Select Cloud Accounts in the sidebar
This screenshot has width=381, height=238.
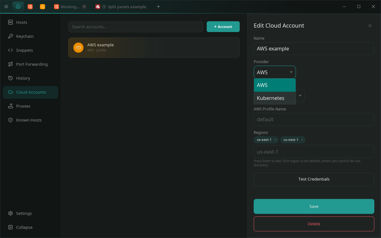(x=30, y=92)
